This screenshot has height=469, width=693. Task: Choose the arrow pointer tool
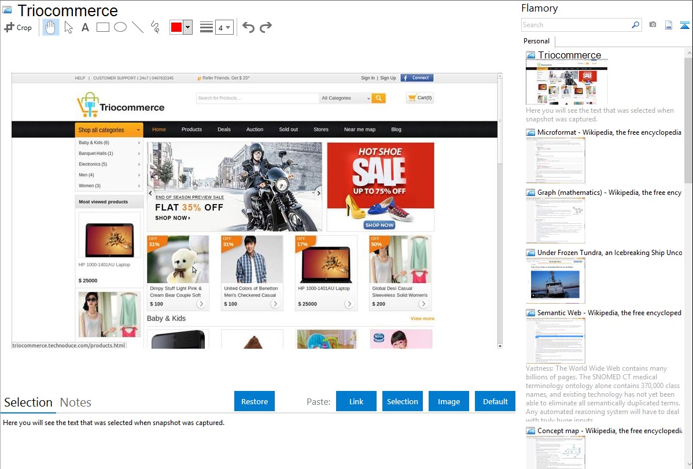pyautogui.click(x=68, y=27)
